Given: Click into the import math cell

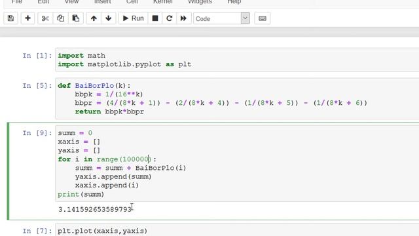Looking at the screenshot, I should [237, 60].
